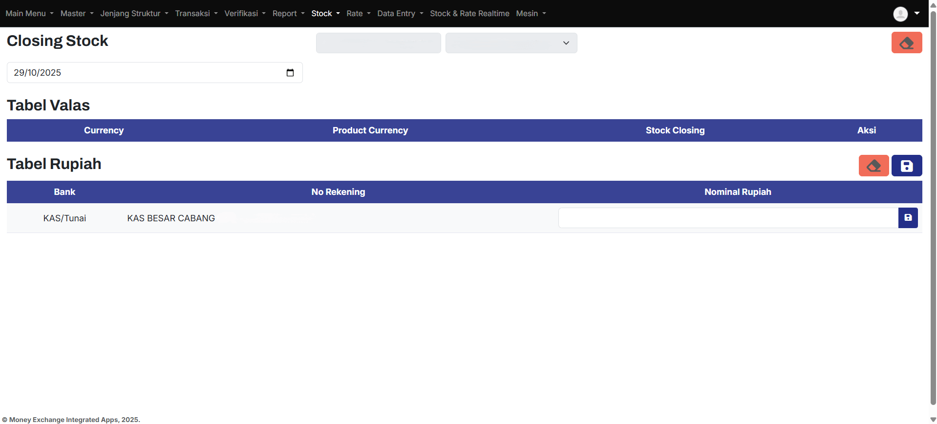Expand the Transaksi menu

(196, 14)
